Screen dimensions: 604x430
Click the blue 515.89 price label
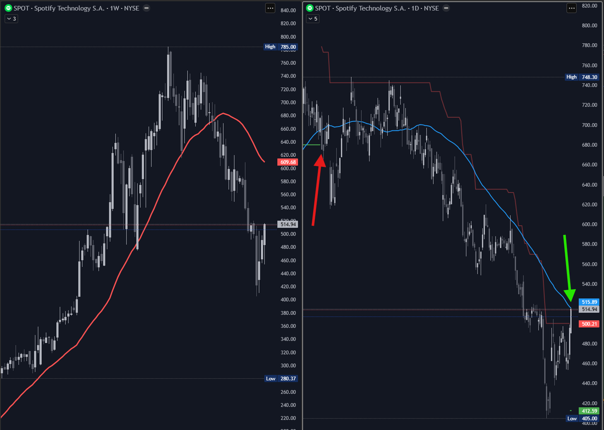point(589,302)
